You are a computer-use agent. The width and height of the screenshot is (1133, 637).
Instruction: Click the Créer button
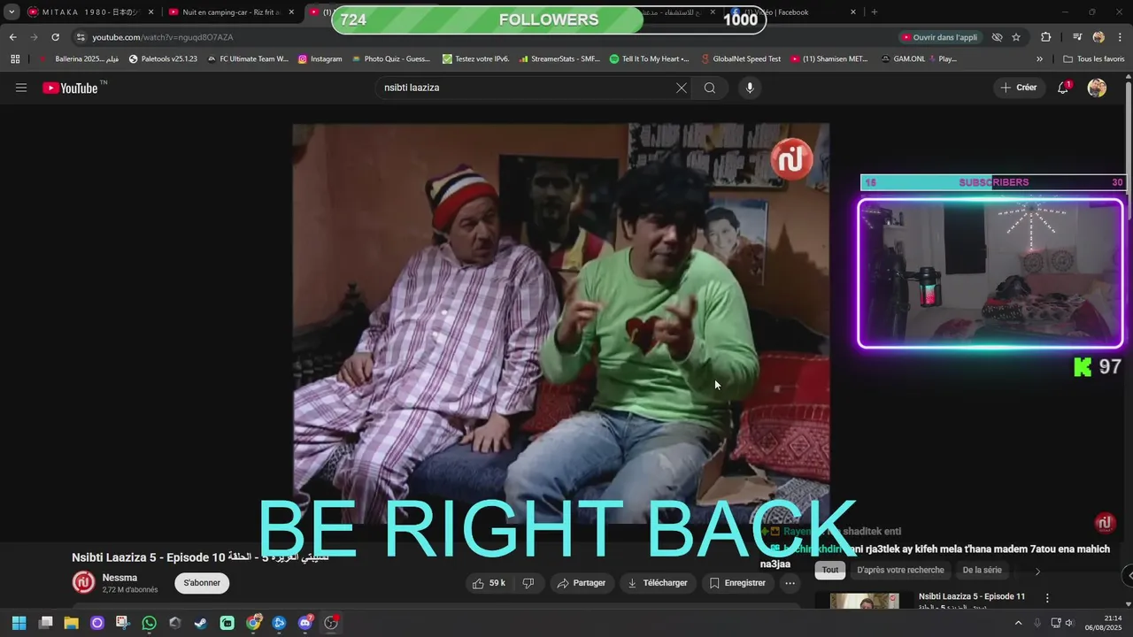1019,88
